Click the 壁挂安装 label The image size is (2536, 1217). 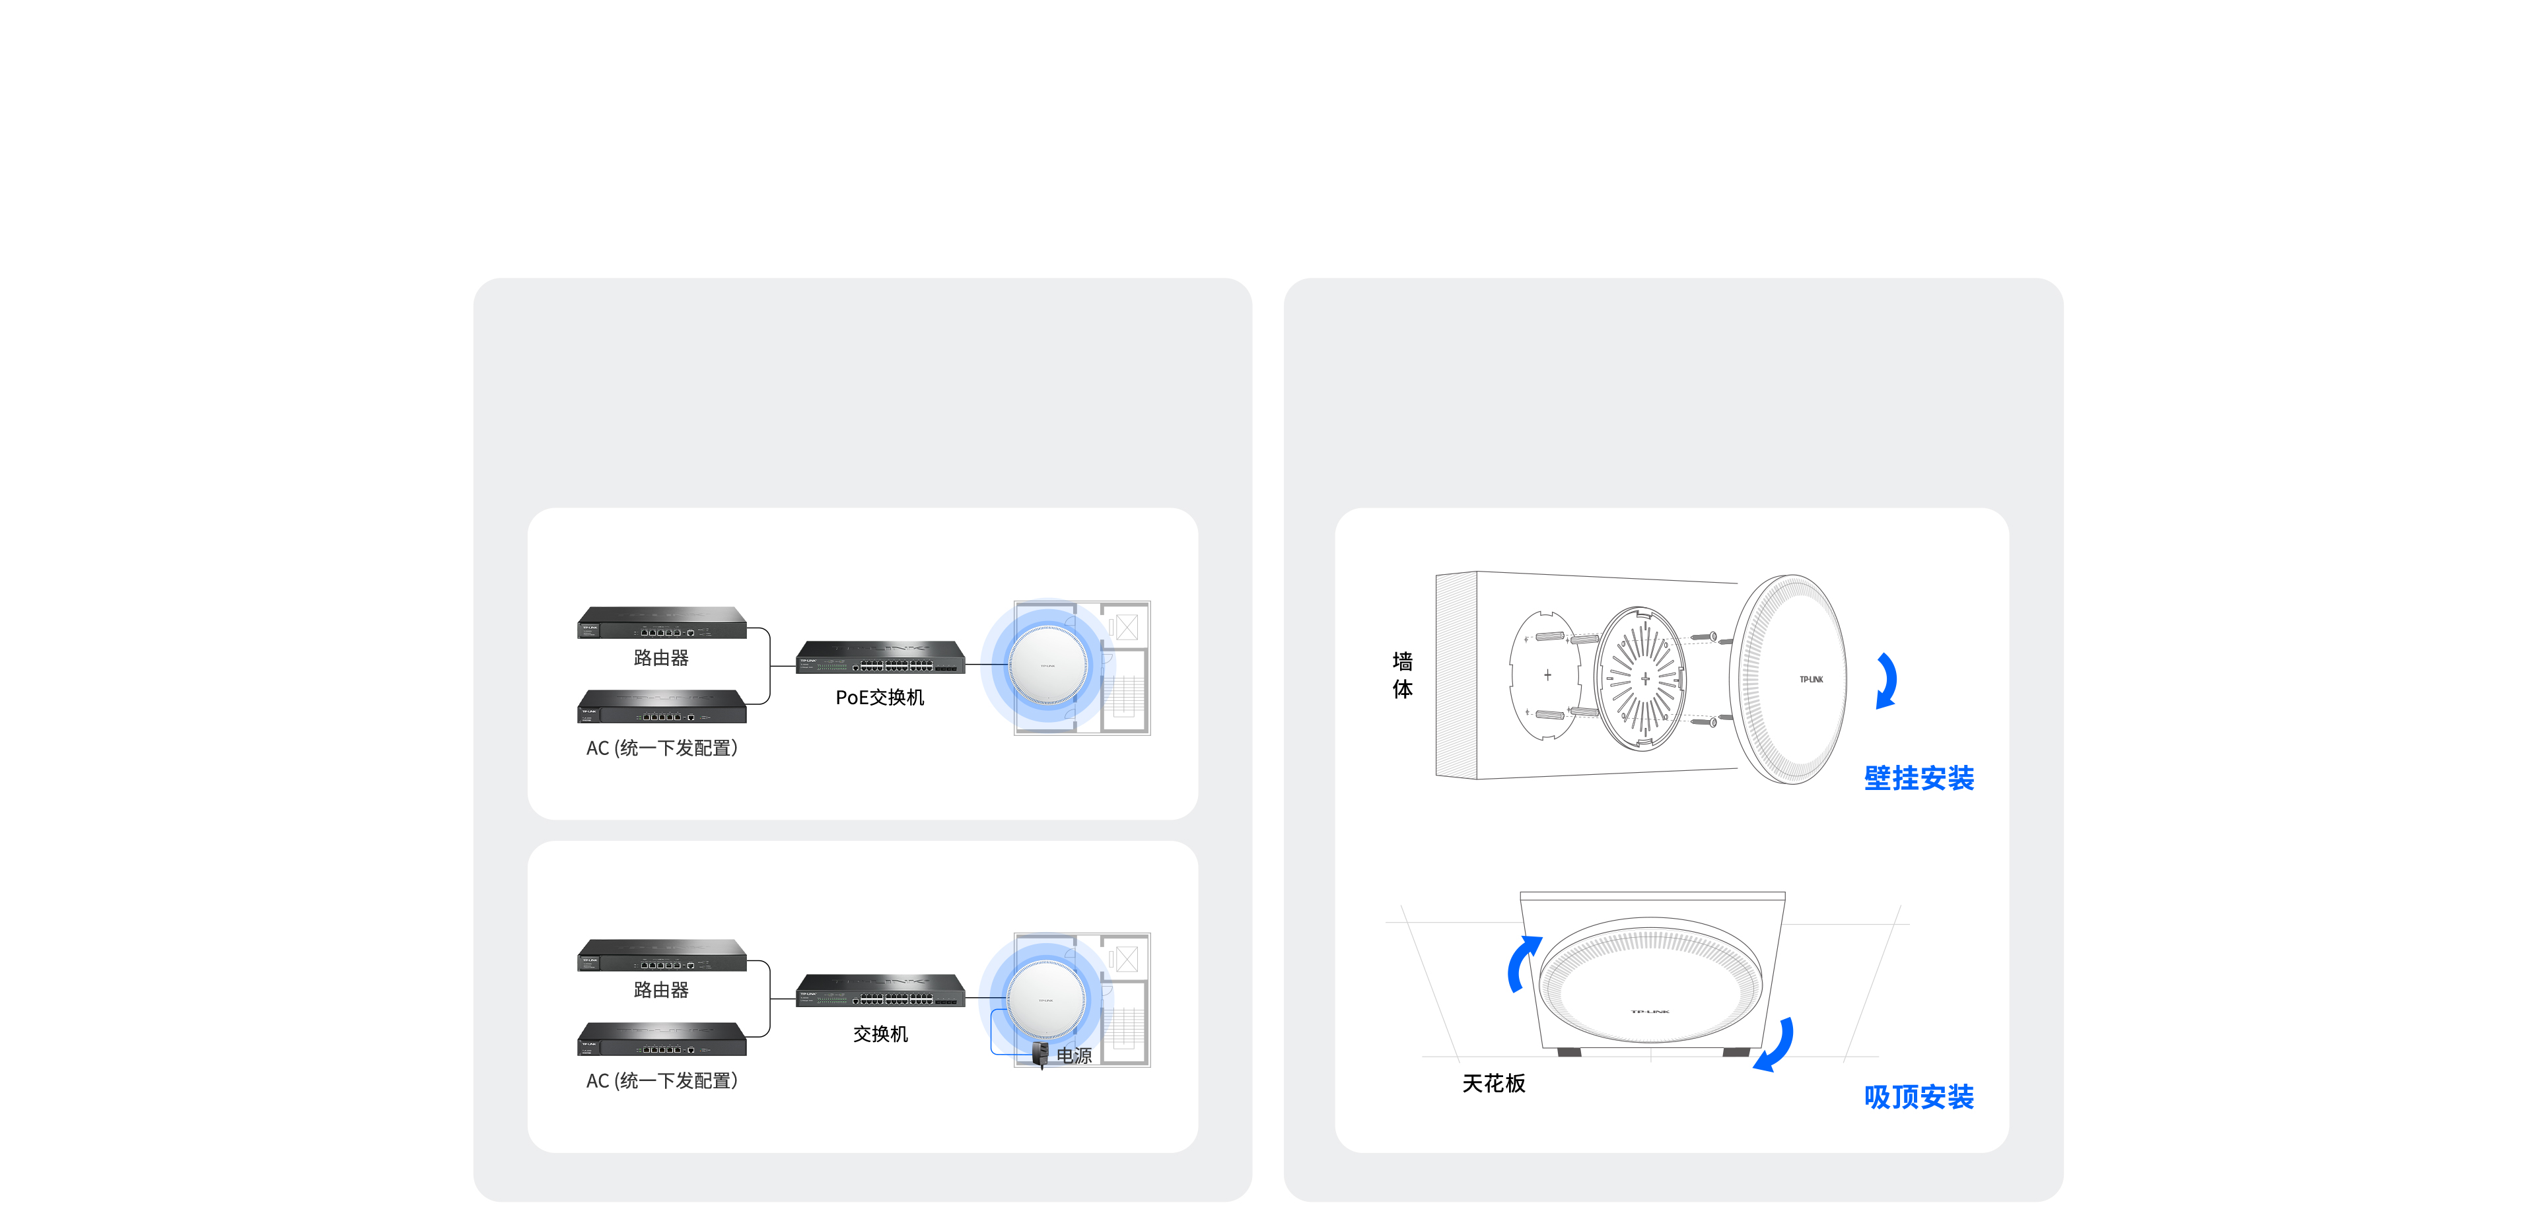(1919, 778)
